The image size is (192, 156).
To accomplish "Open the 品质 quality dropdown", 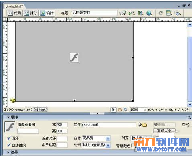I will 108,138.
